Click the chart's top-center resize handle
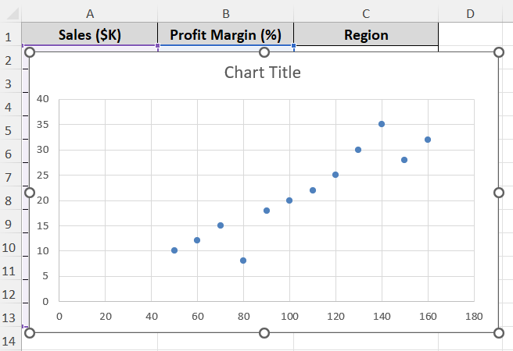The image size is (513, 351). (x=264, y=52)
